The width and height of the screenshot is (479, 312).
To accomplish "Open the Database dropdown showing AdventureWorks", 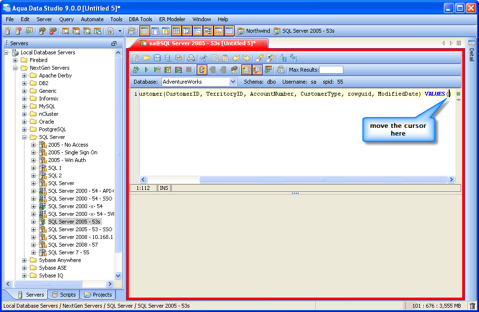I will 233,82.
